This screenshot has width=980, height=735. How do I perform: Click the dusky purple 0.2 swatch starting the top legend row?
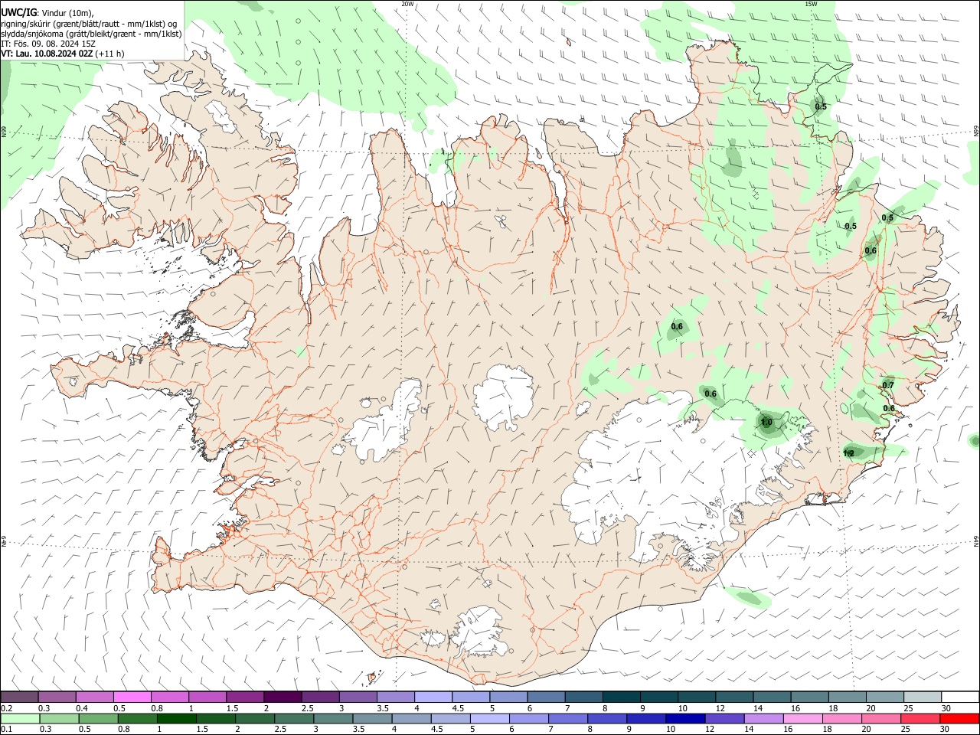point(19,697)
